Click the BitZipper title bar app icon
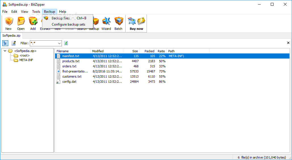This screenshot has height=160, width=292. (x=5, y=5)
